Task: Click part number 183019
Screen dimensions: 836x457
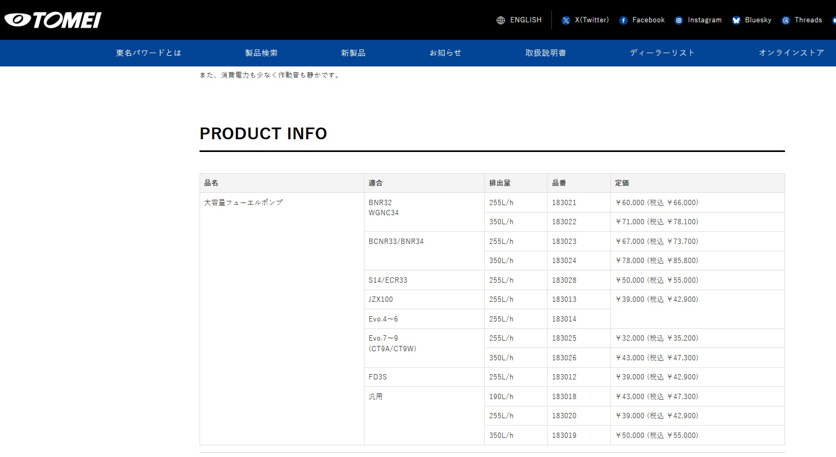Action: tap(564, 435)
